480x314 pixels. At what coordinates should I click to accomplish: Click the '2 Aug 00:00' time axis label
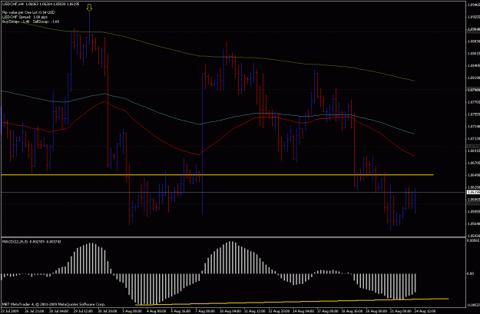(132, 311)
